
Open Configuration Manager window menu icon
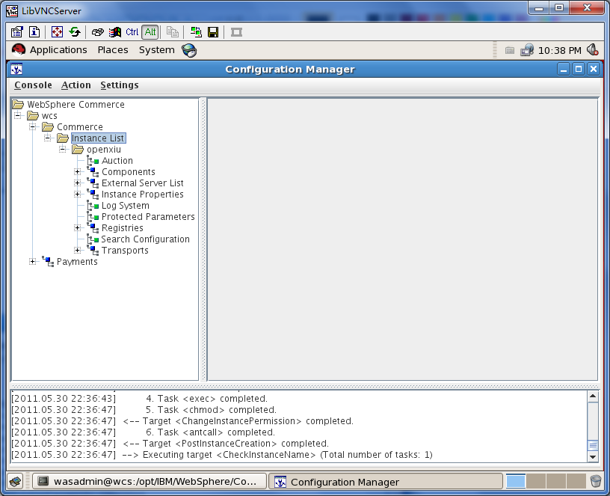[16, 70]
